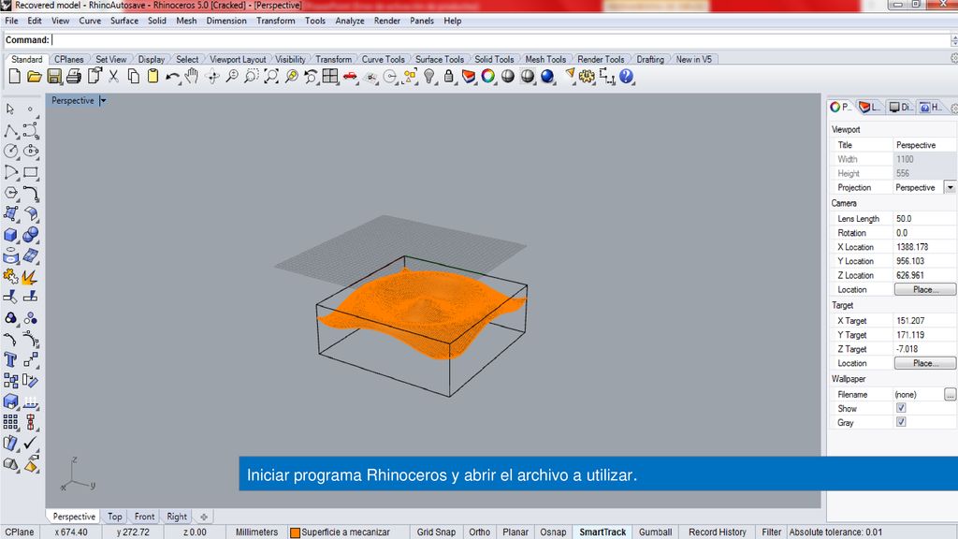The width and height of the screenshot is (958, 539).
Task: Open the CPlane coordinate selector in status bar
Action: (x=20, y=532)
